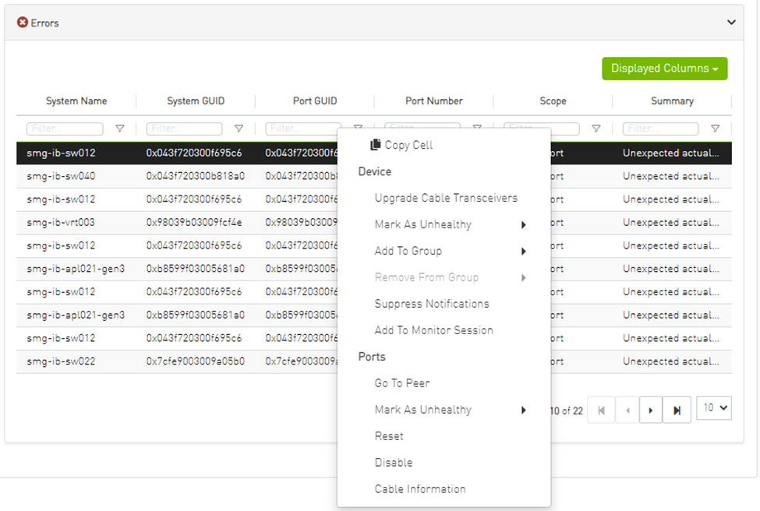
Task: Click the filter funnel icon under Scope
Action: tap(596, 129)
